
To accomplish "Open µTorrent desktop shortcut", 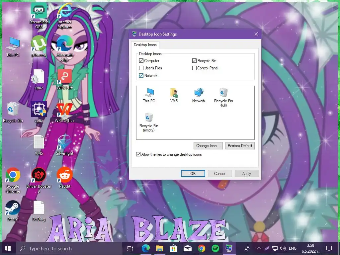I will [39, 46].
